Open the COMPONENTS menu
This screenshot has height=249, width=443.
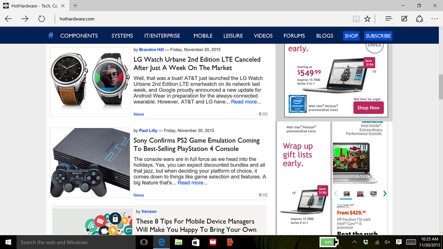point(79,36)
